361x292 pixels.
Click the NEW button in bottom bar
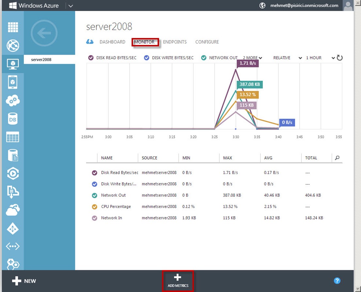coord(24,281)
